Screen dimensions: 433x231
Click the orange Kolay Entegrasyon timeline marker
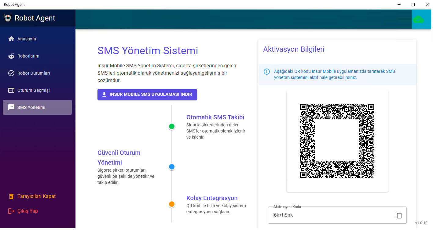171,204
